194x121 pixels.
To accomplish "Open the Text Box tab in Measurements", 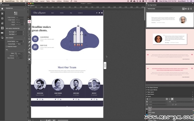I will pos(2,28).
